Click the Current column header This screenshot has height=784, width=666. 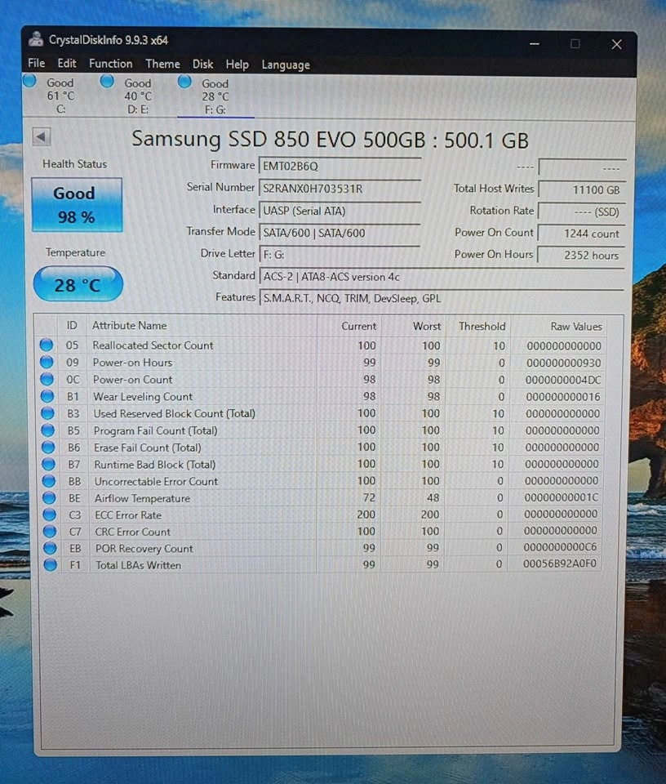click(x=349, y=326)
